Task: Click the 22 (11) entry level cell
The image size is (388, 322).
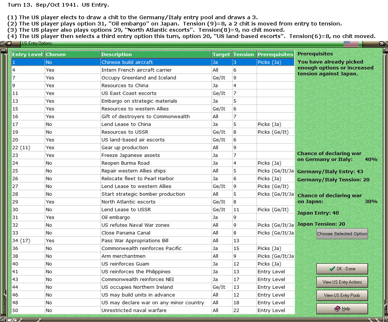Action: point(28,147)
